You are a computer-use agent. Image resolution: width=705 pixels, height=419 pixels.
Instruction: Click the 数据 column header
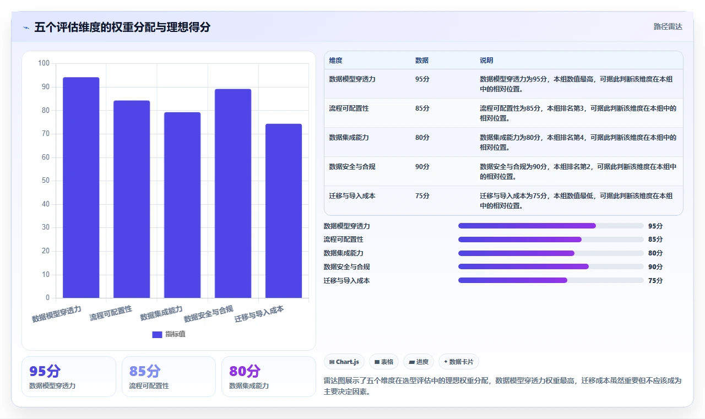coord(422,61)
